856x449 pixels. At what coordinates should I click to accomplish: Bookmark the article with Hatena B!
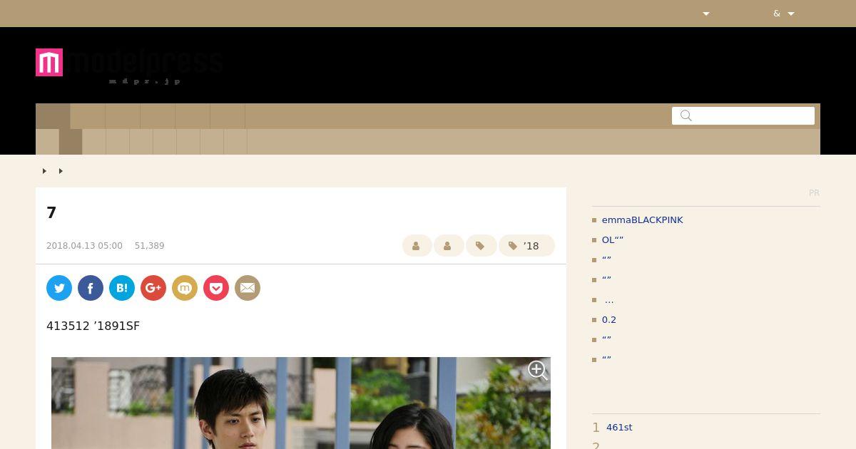[x=122, y=288]
